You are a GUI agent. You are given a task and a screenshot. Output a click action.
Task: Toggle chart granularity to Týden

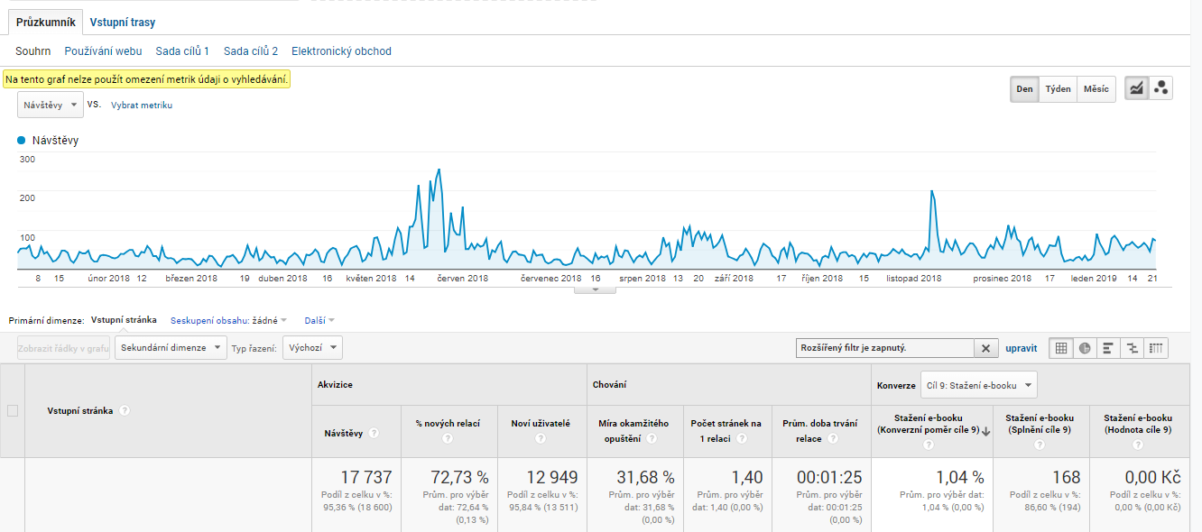point(1059,89)
